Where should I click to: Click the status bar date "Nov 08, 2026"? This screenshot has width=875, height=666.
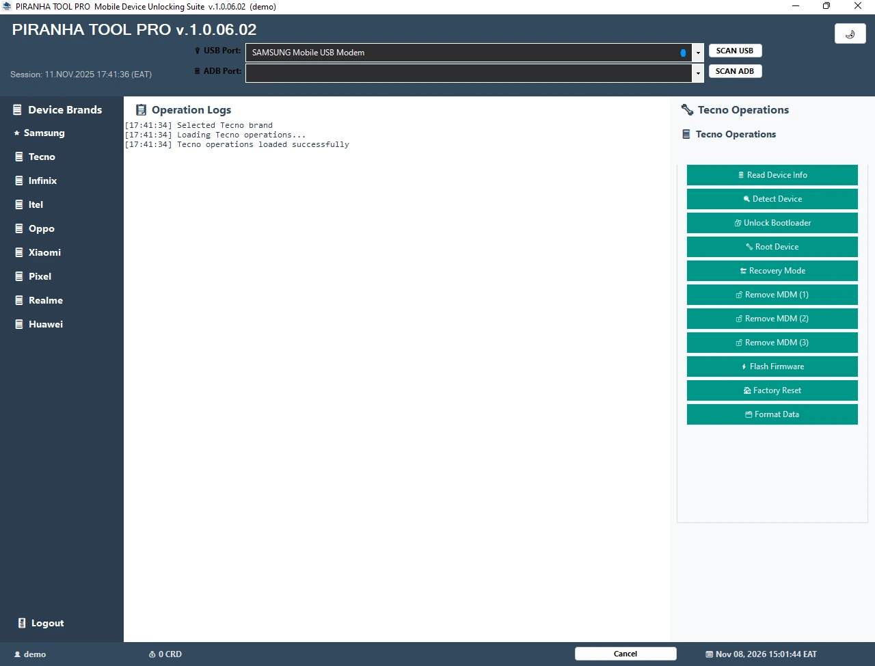[741, 654]
